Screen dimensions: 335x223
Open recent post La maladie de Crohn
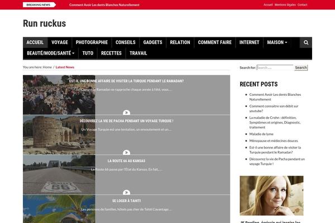tap(275, 123)
